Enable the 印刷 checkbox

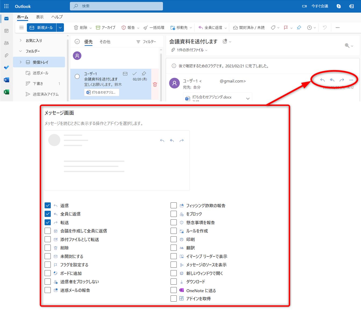point(174,239)
